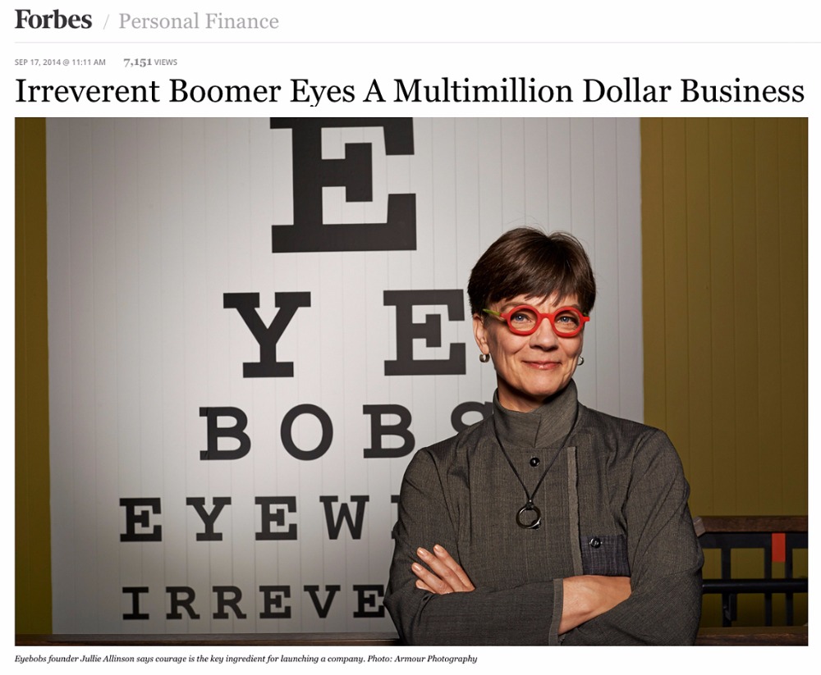821x675 pixels.
Task: Open the Personal Finance section link
Action: [199, 21]
